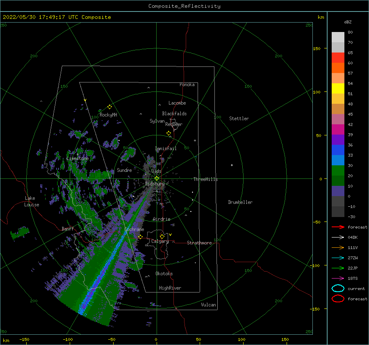Viewport: 369px width, 345px height.
Task: Click the cyan 27ZW arrow legend icon
Action: click(x=338, y=258)
